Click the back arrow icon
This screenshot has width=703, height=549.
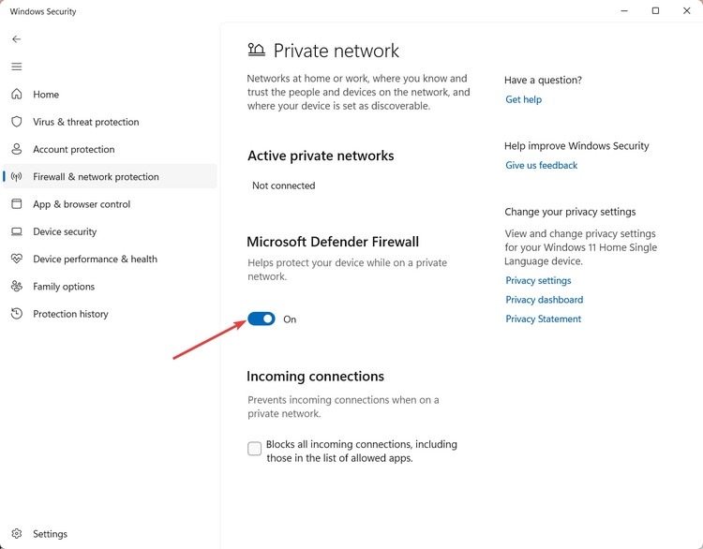[17, 39]
